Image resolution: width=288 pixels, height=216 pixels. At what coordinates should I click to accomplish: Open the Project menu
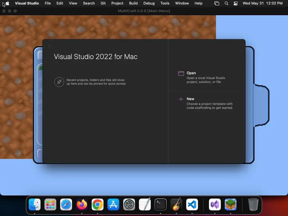click(117, 3)
